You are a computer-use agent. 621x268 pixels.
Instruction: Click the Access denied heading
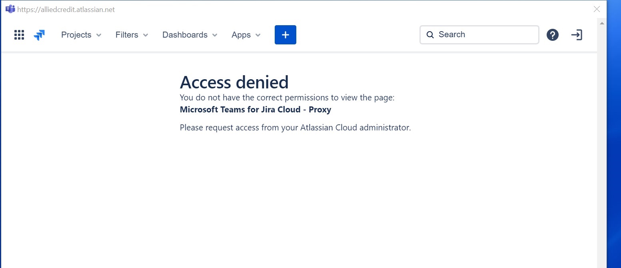pos(234,82)
